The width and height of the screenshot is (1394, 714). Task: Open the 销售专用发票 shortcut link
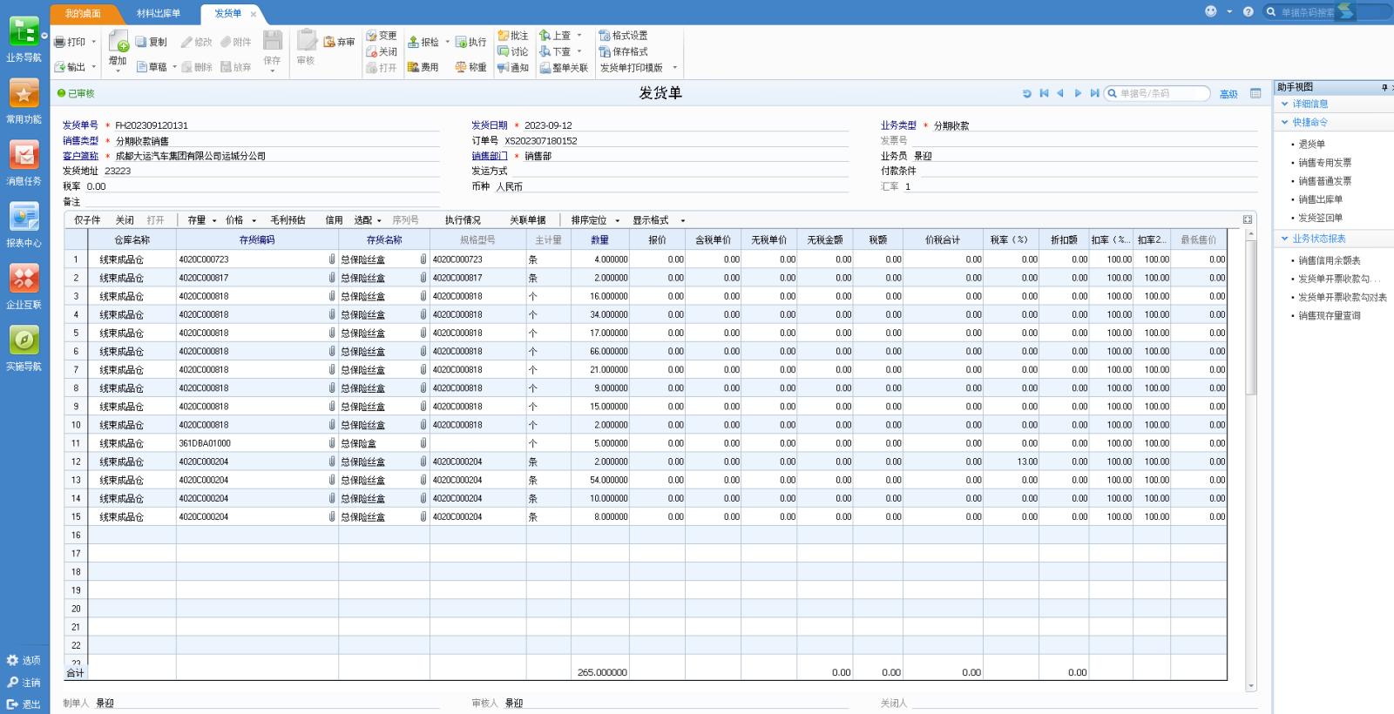(1324, 163)
